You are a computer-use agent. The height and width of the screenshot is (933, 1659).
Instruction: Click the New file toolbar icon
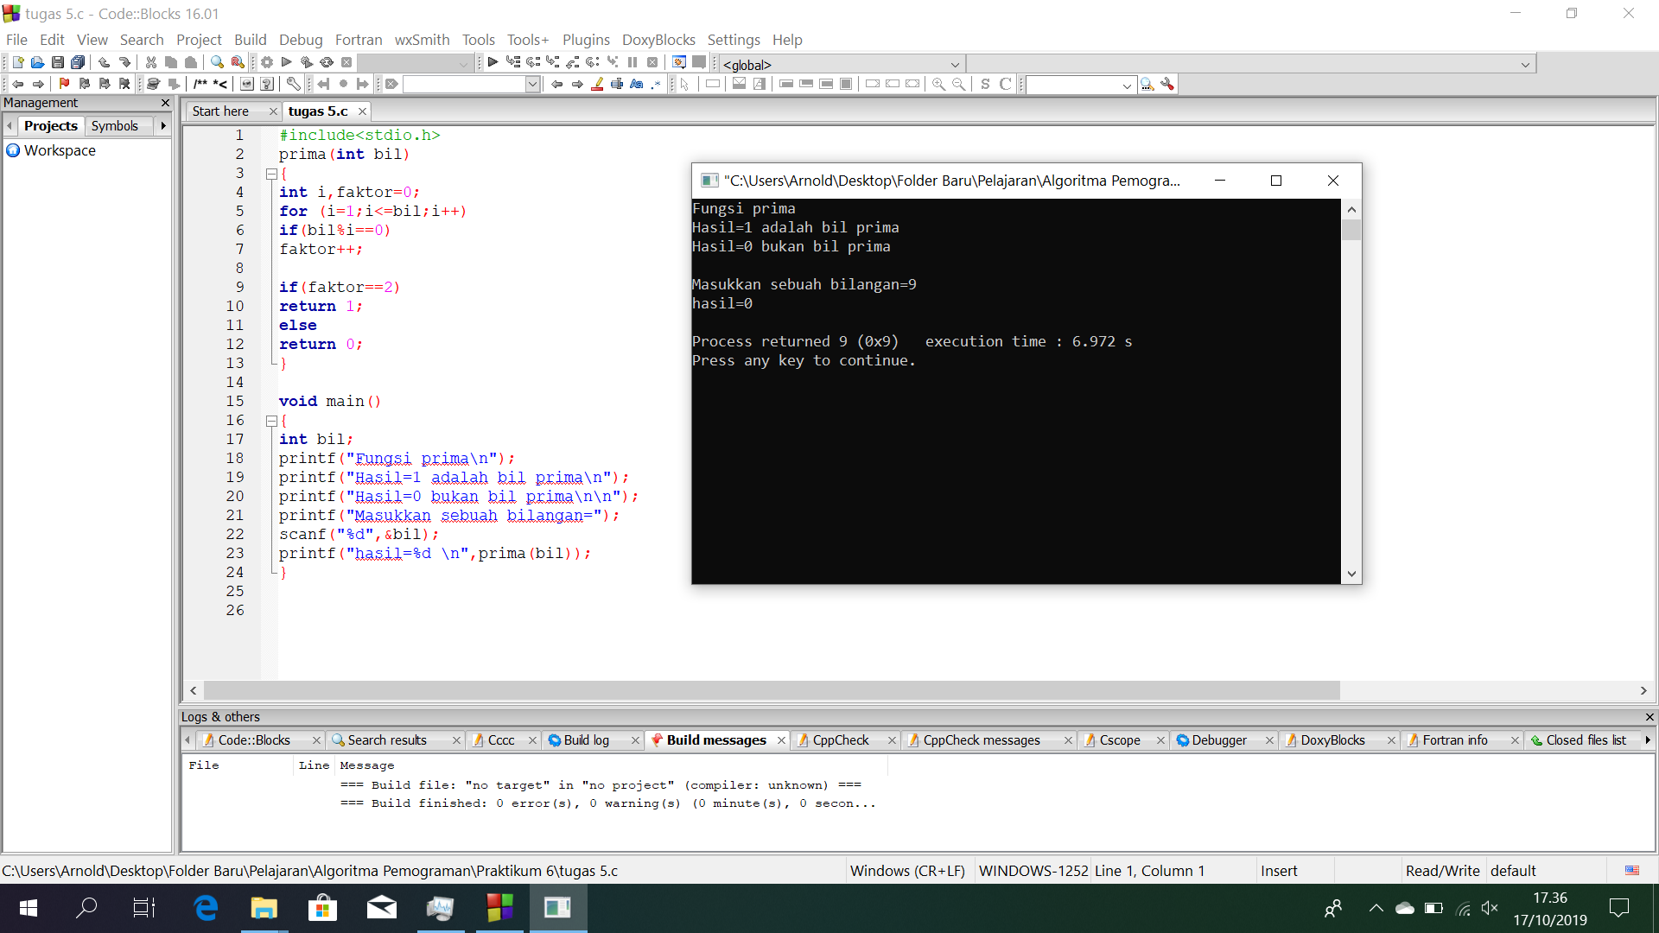pos(17,62)
